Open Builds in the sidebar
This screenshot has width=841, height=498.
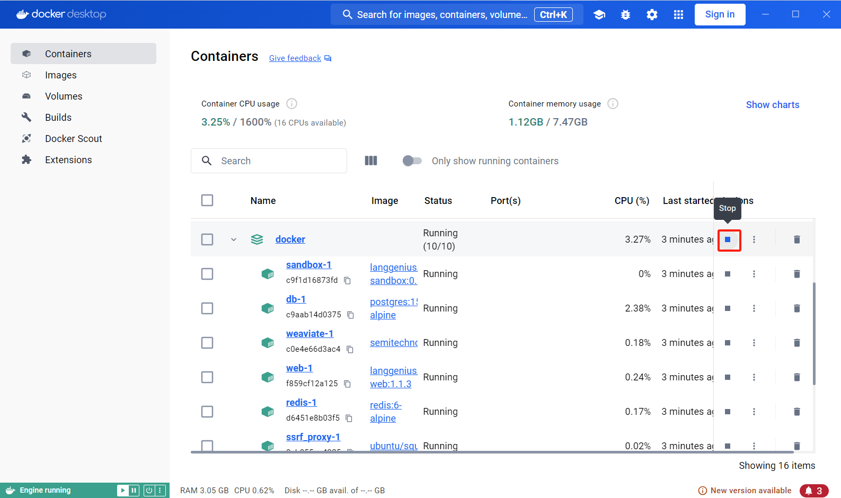click(83, 117)
